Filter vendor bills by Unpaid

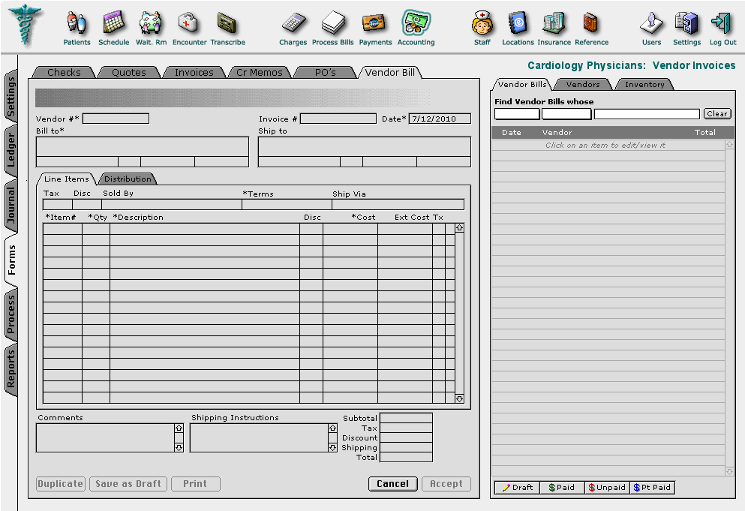click(607, 487)
